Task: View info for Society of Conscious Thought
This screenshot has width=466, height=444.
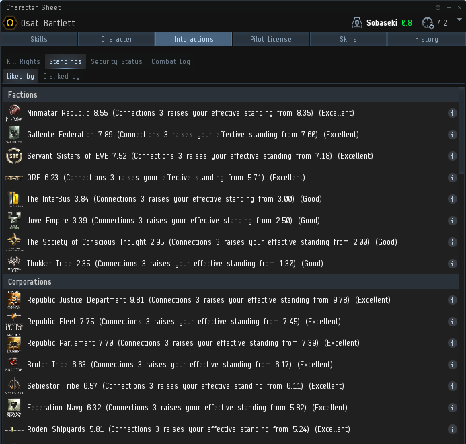Action: [452, 242]
